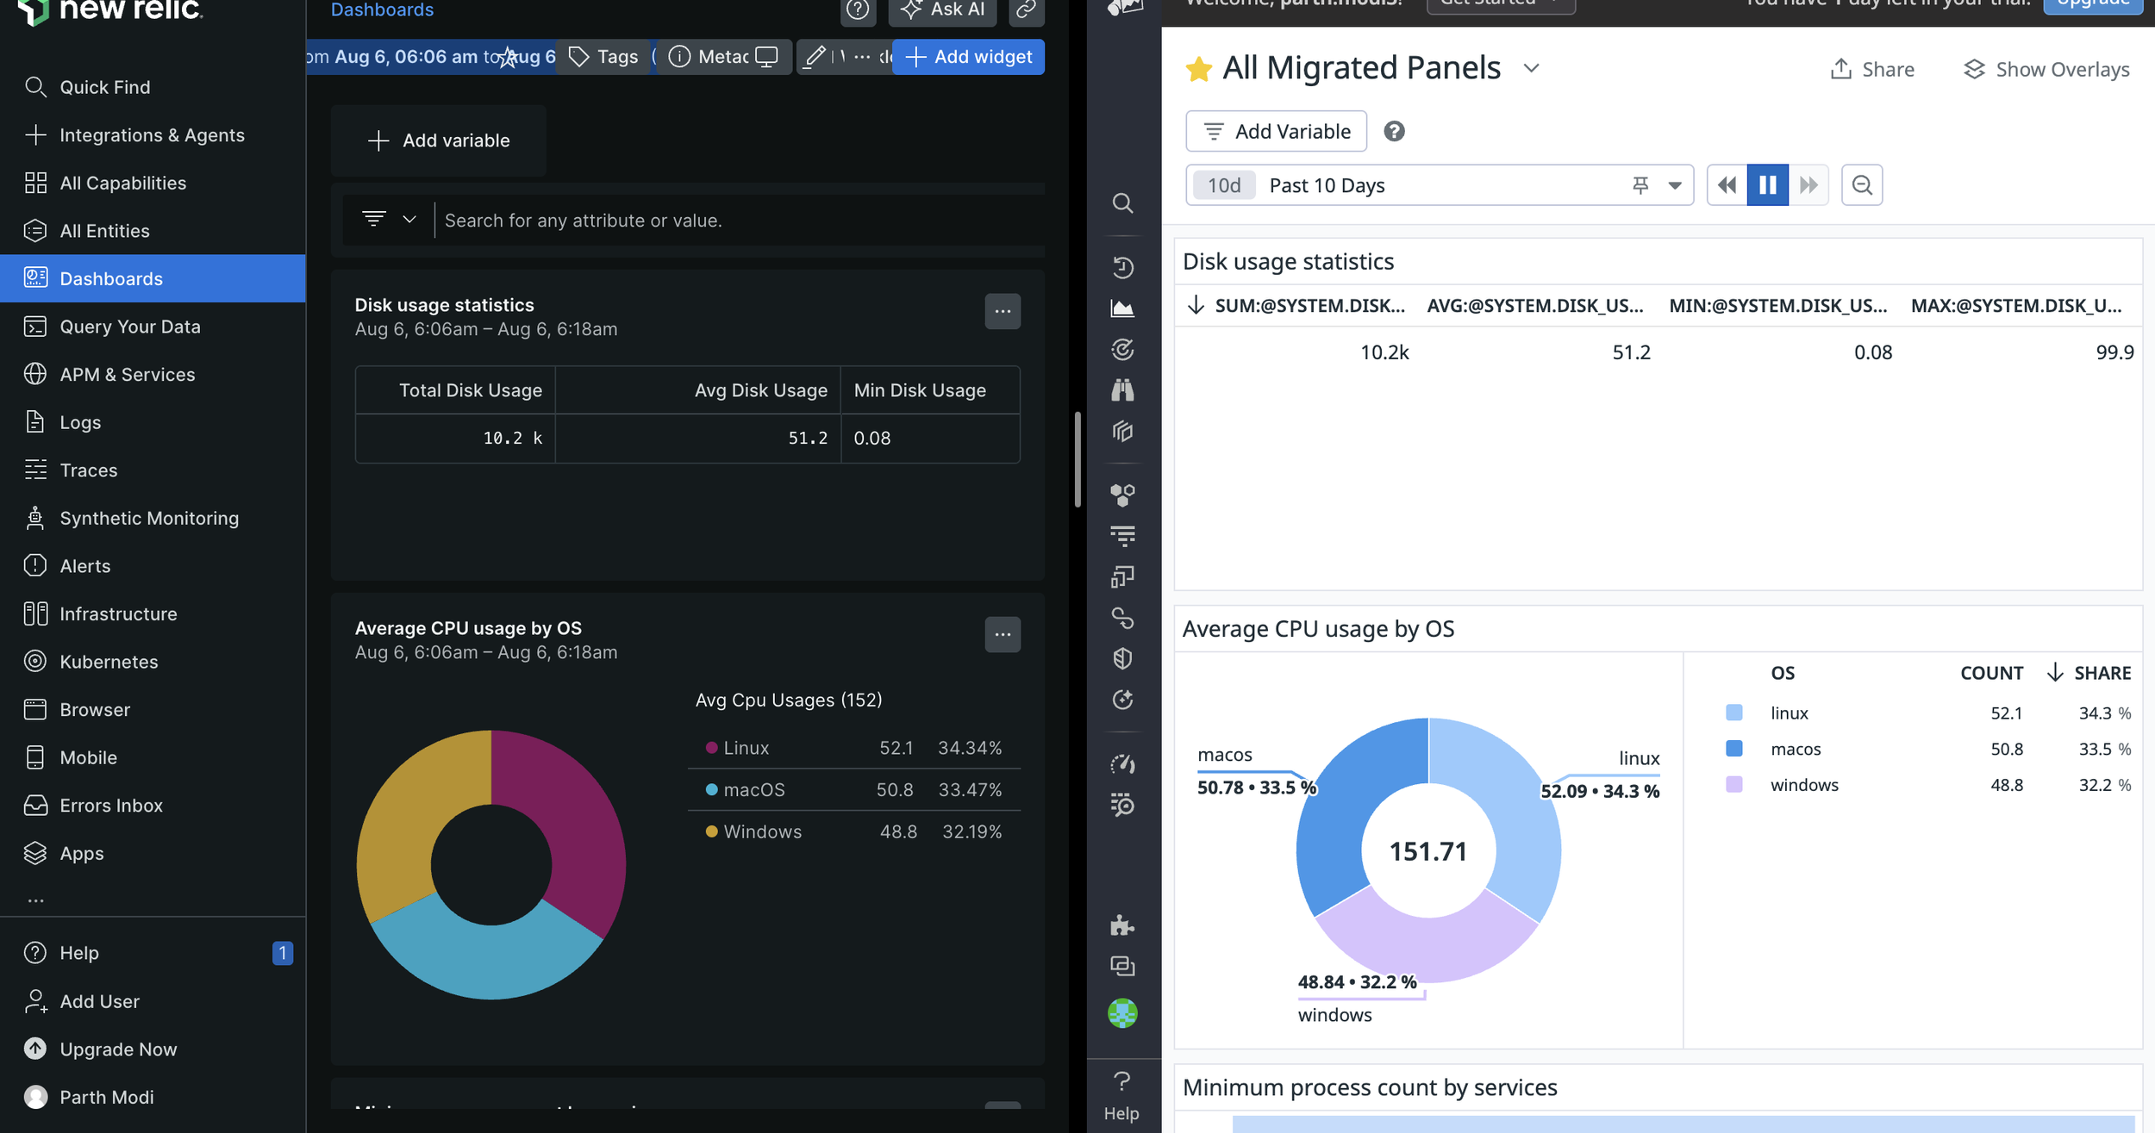
Task: Click the Datadog search magnifier icon
Action: click(1121, 203)
